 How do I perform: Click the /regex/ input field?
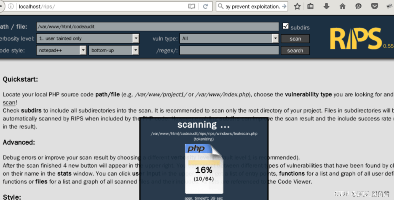click(x=229, y=50)
